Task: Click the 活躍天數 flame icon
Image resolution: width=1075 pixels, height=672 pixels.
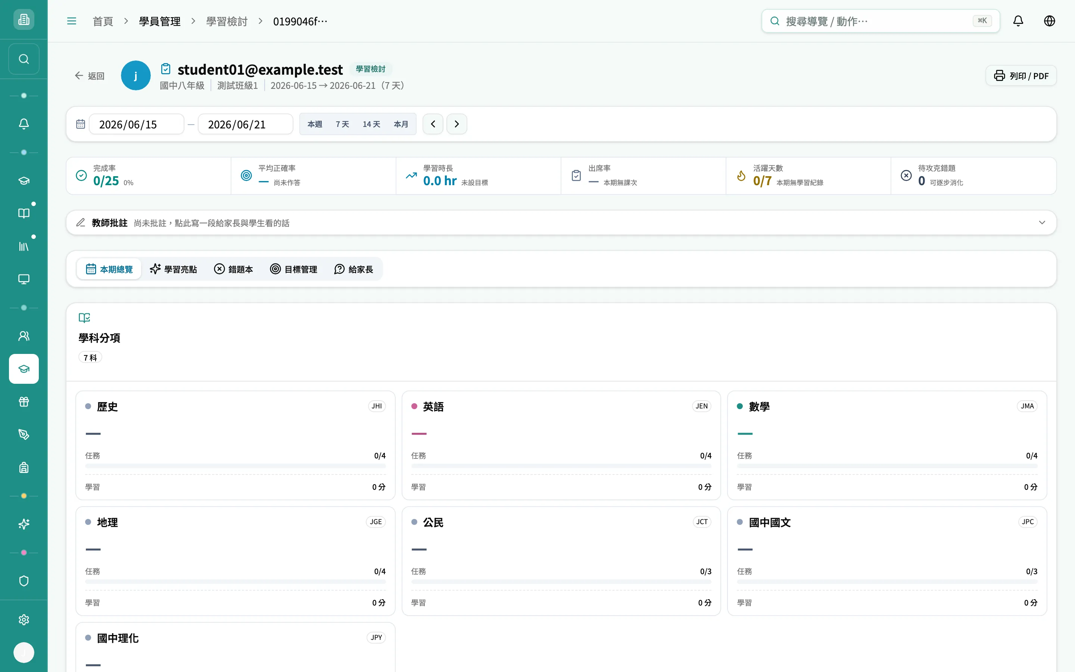Action: point(741,175)
